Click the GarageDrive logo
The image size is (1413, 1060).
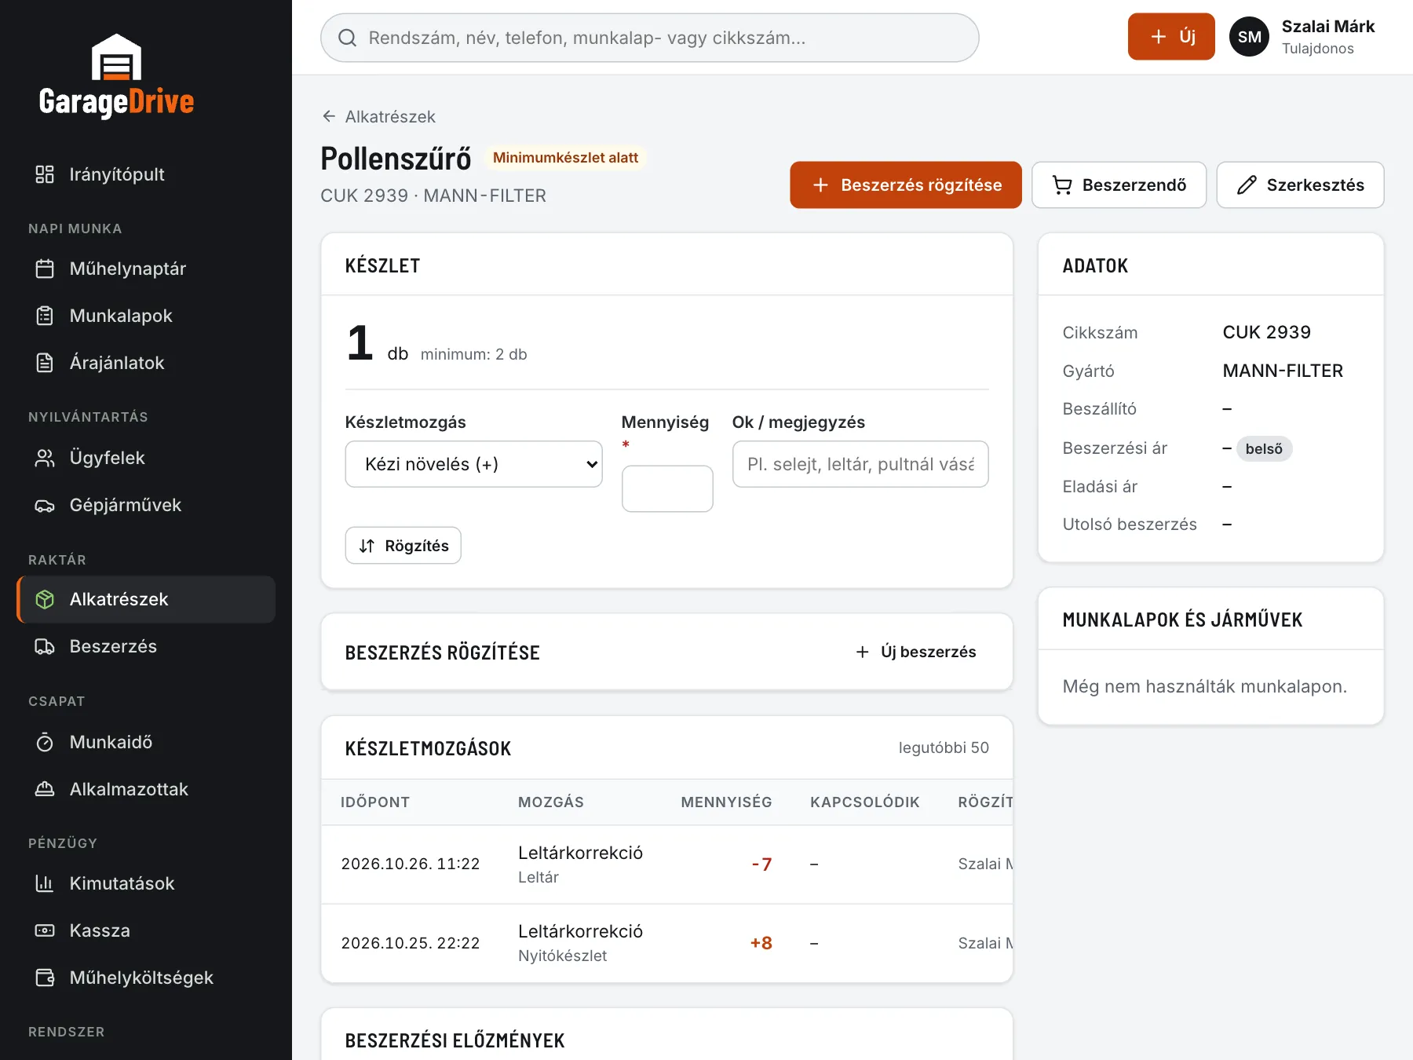click(x=116, y=76)
